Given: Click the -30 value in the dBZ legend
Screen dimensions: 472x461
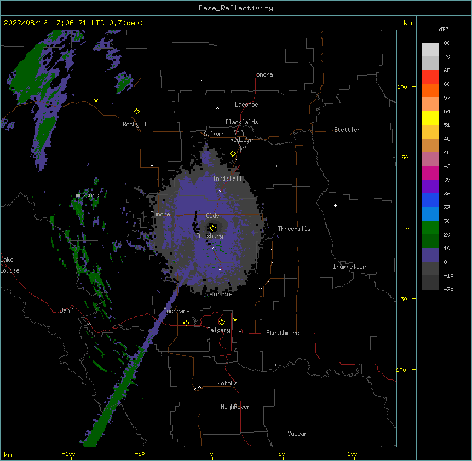Looking at the screenshot, I should (448, 289).
